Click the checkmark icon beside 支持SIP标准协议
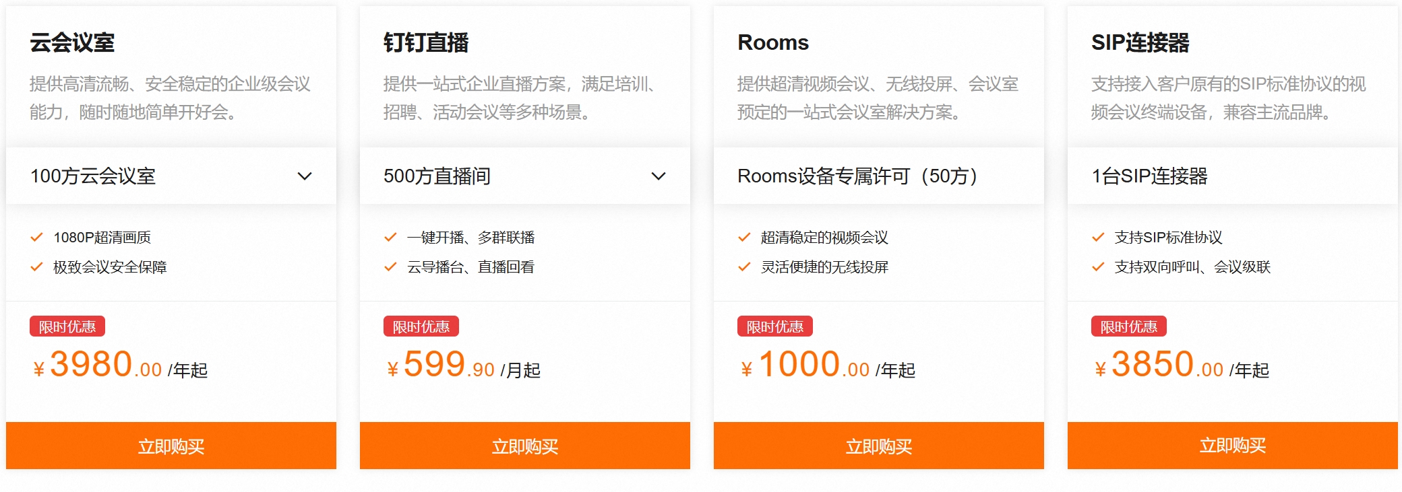 tap(1098, 237)
